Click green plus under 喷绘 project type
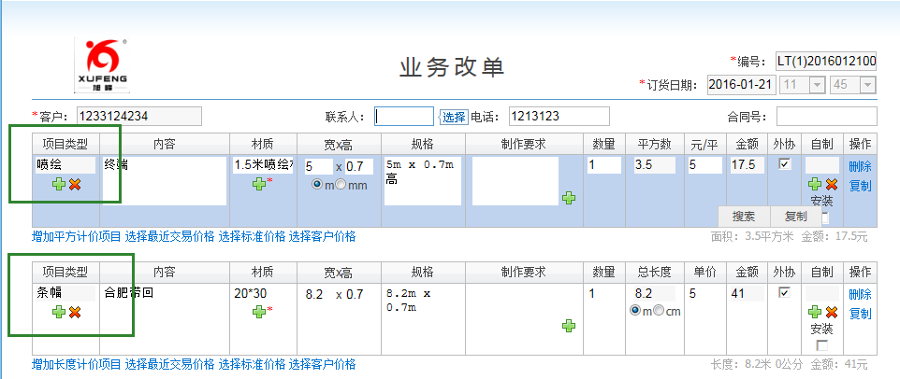The height and width of the screenshot is (379, 900). point(59,185)
